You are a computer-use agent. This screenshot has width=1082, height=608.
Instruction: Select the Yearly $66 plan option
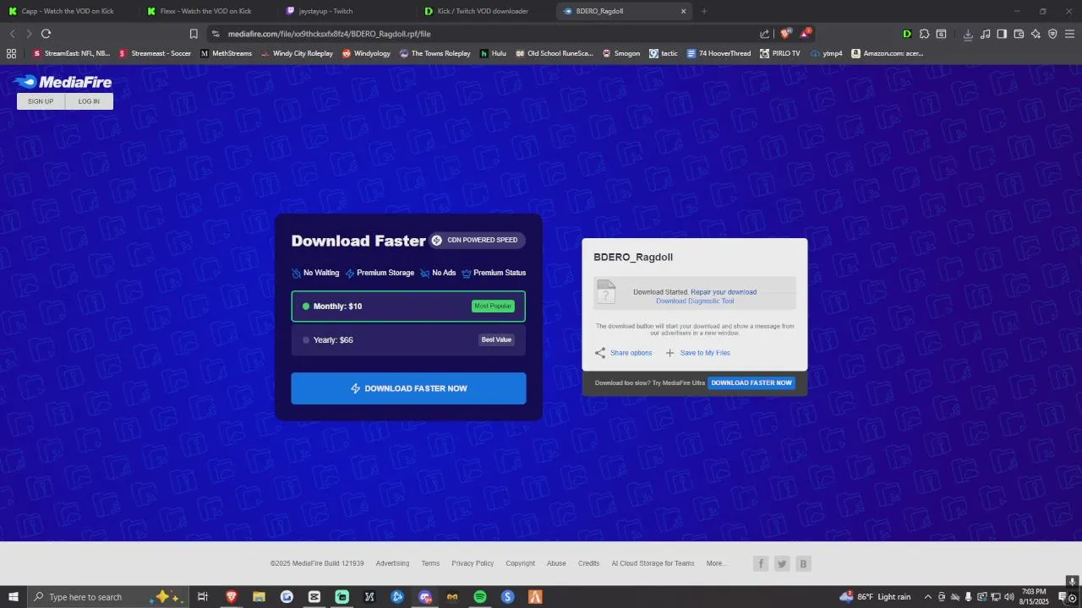click(408, 340)
